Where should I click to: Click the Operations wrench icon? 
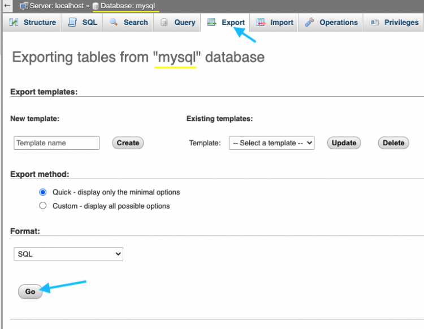pos(309,22)
